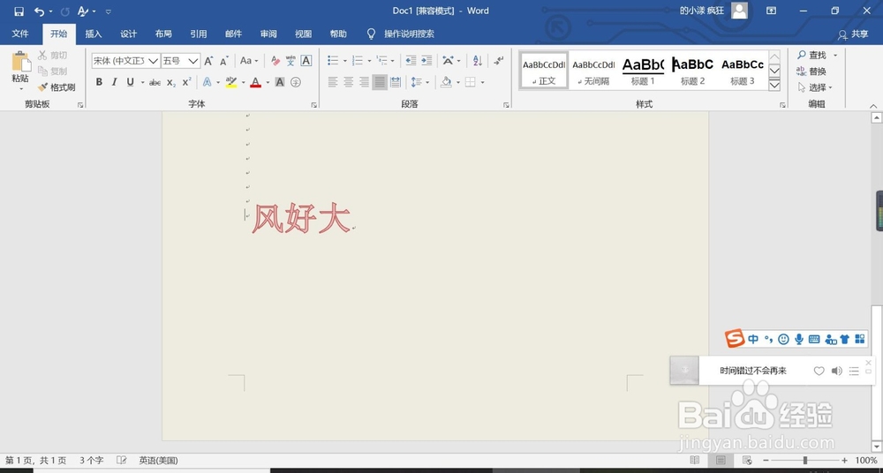
Task: Open the 英语(美国) language status
Action: (x=159, y=460)
